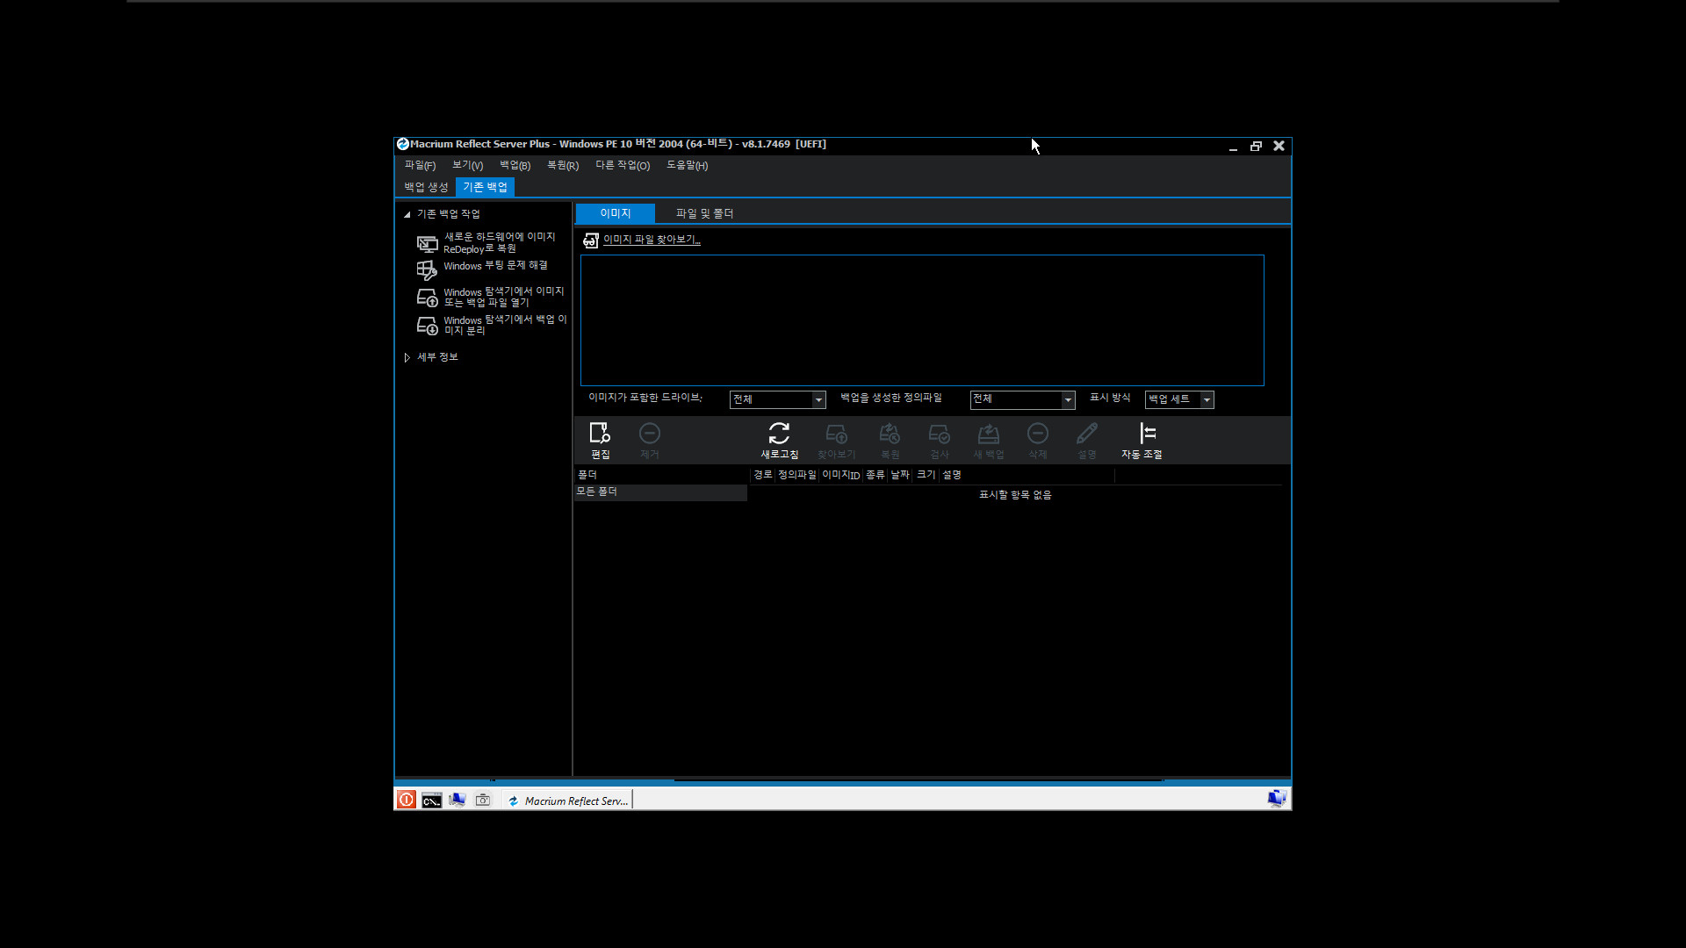This screenshot has width=1686, height=948.
Task: Switch to the 파일 및 폴더 tab
Action: (704, 213)
